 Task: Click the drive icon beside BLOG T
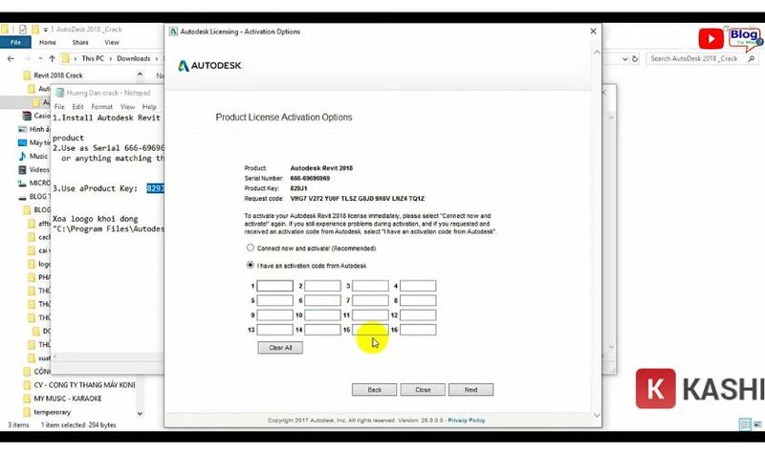click(x=22, y=197)
